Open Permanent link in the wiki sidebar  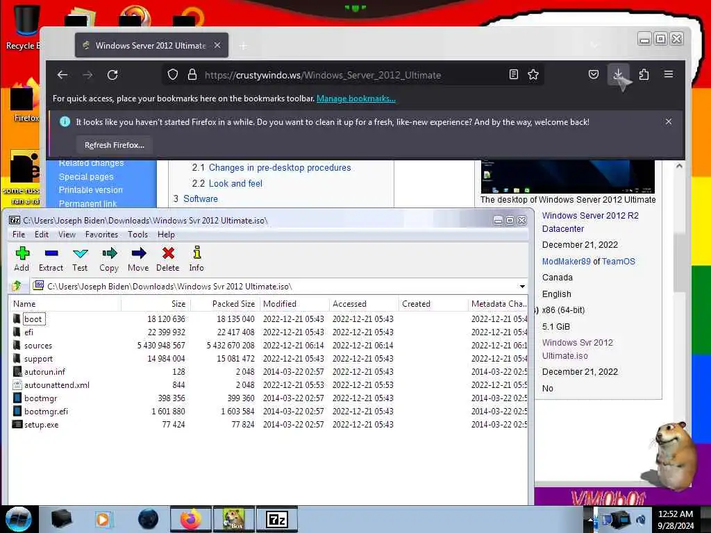[x=87, y=203]
